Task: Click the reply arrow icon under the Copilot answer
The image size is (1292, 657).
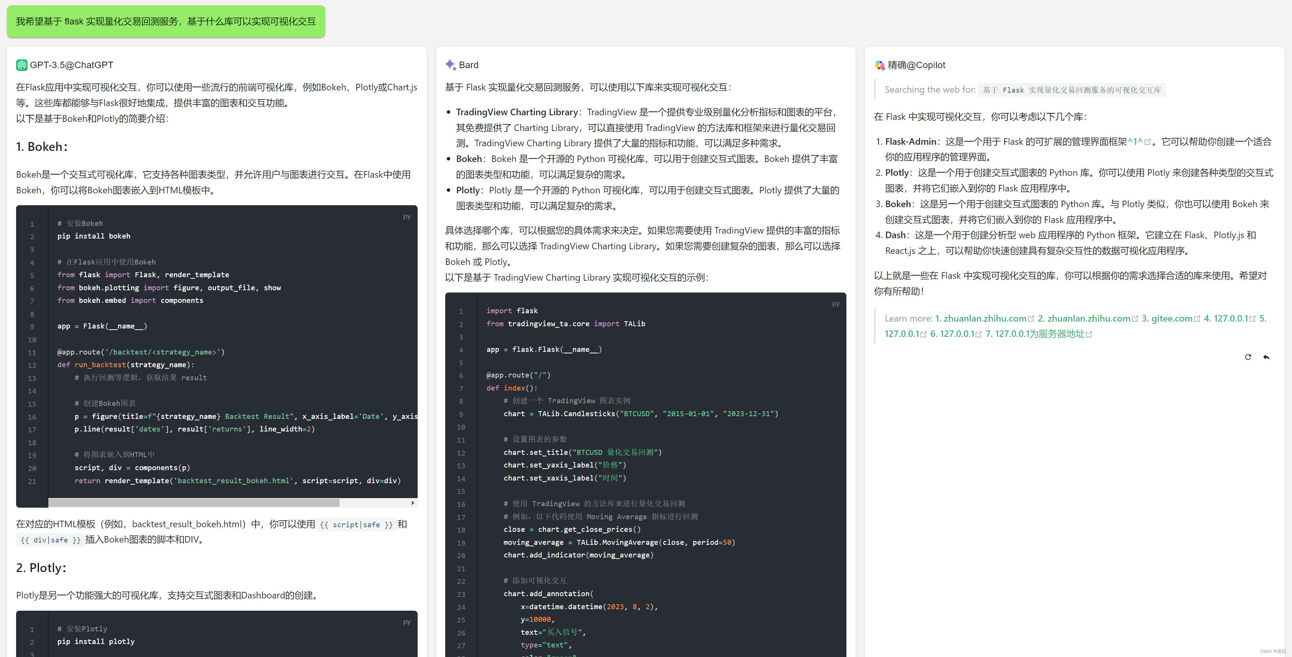Action: point(1266,357)
